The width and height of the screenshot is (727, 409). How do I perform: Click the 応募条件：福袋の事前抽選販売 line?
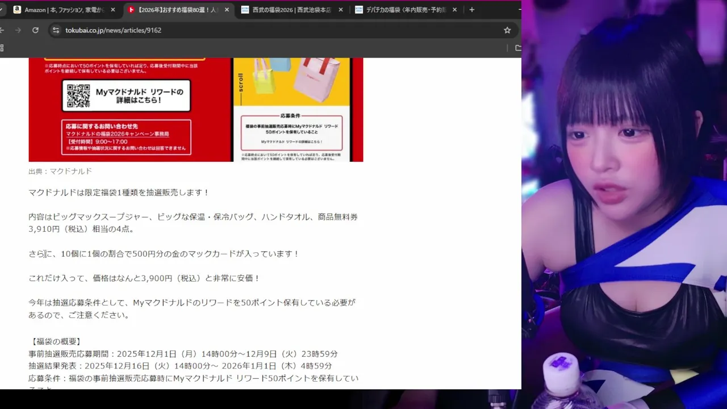193,378
